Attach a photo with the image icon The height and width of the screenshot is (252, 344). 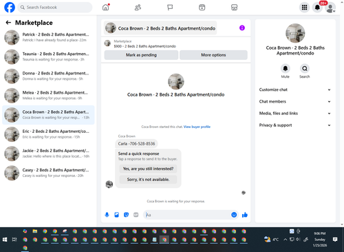tap(116, 215)
